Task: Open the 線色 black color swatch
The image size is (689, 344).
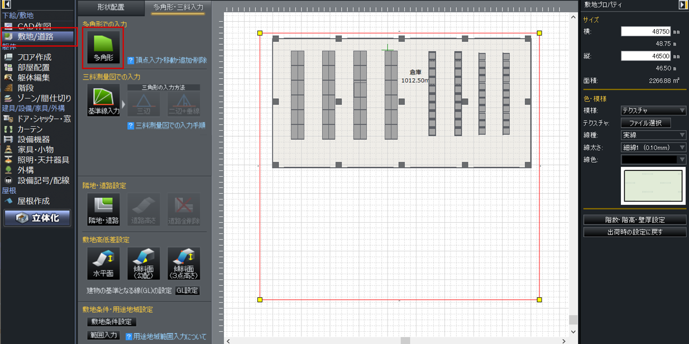Action: pyautogui.click(x=653, y=160)
